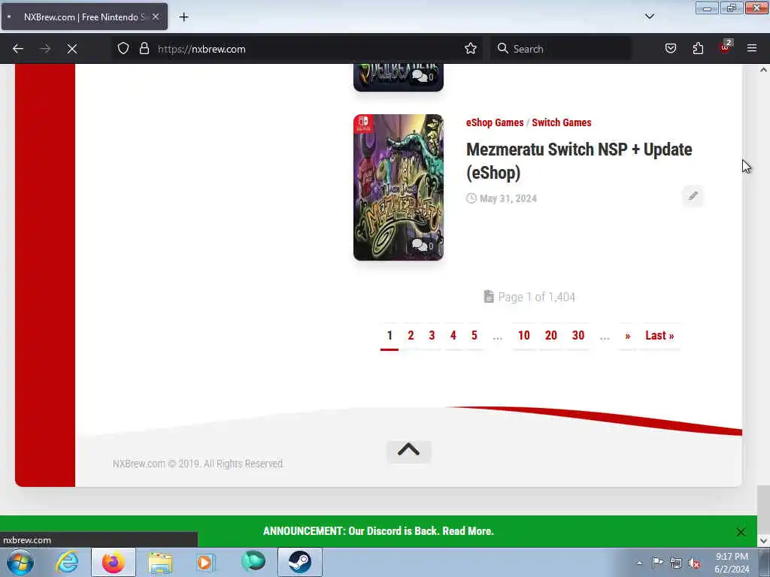Jump to the Last » page
770x577 pixels.
tap(659, 336)
